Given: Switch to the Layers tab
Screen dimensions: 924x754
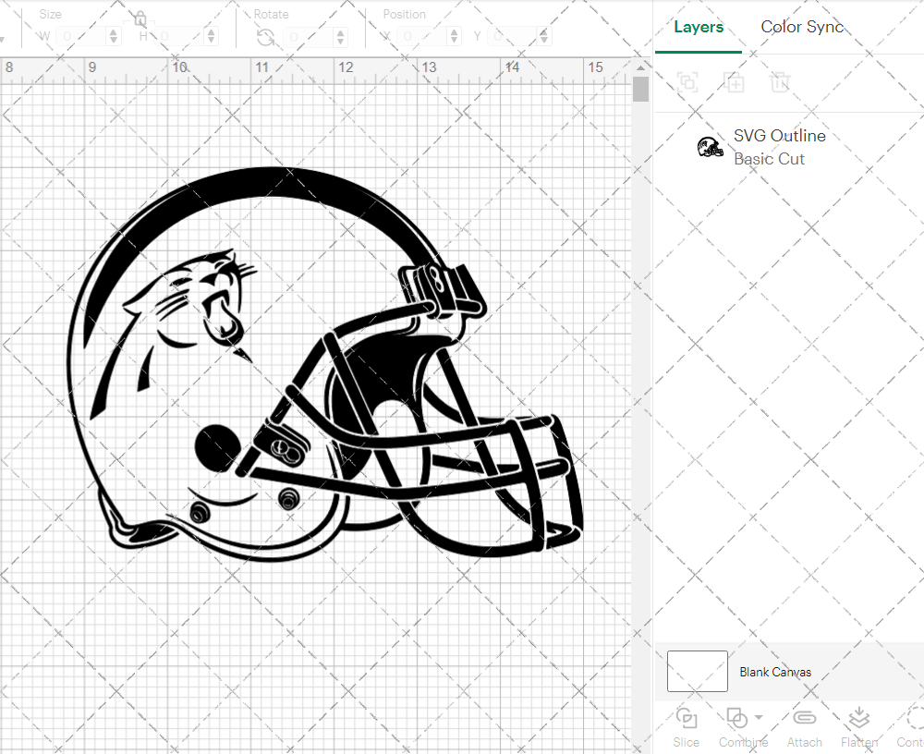Looking at the screenshot, I should [699, 27].
